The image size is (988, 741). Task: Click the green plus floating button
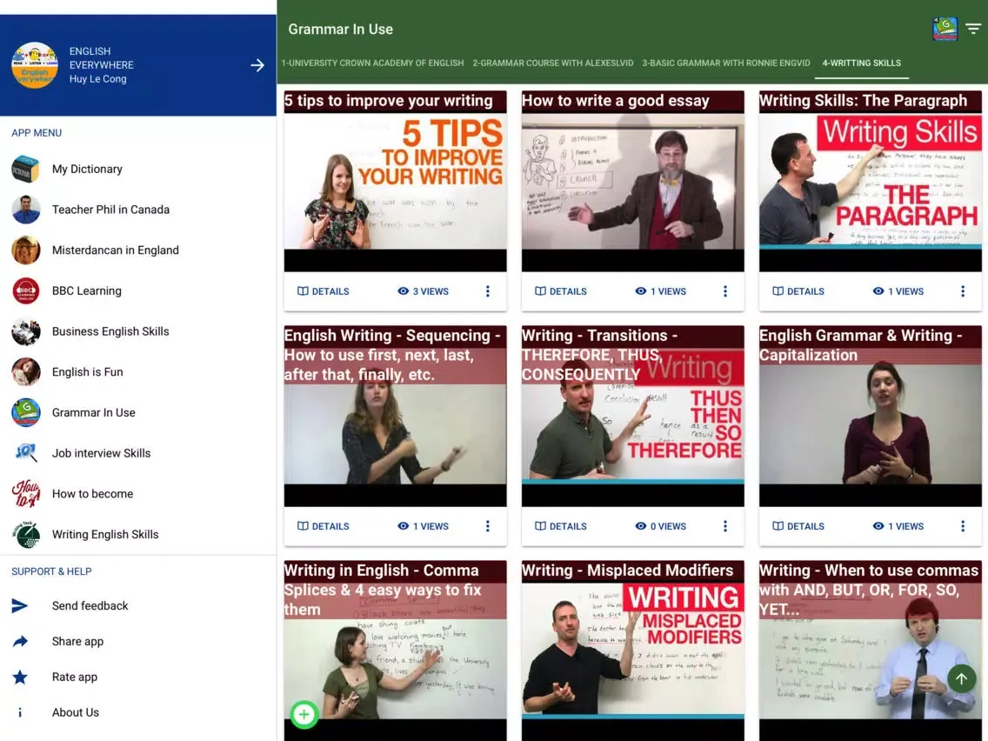tap(304, 714)
